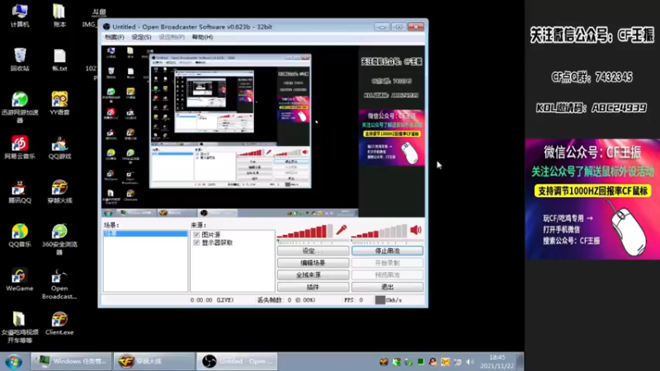Open the 回收站 recycle bin icon

point(20,59)
